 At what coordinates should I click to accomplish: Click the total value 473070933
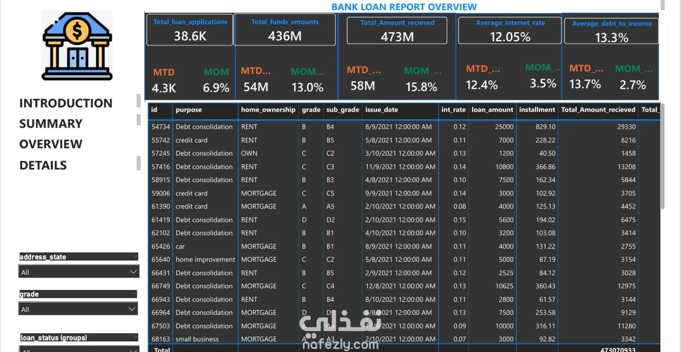[x=618, y=349]
